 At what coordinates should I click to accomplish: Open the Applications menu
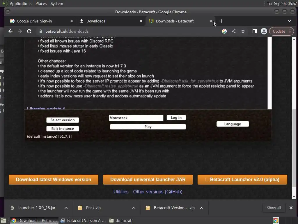[21, 3]
